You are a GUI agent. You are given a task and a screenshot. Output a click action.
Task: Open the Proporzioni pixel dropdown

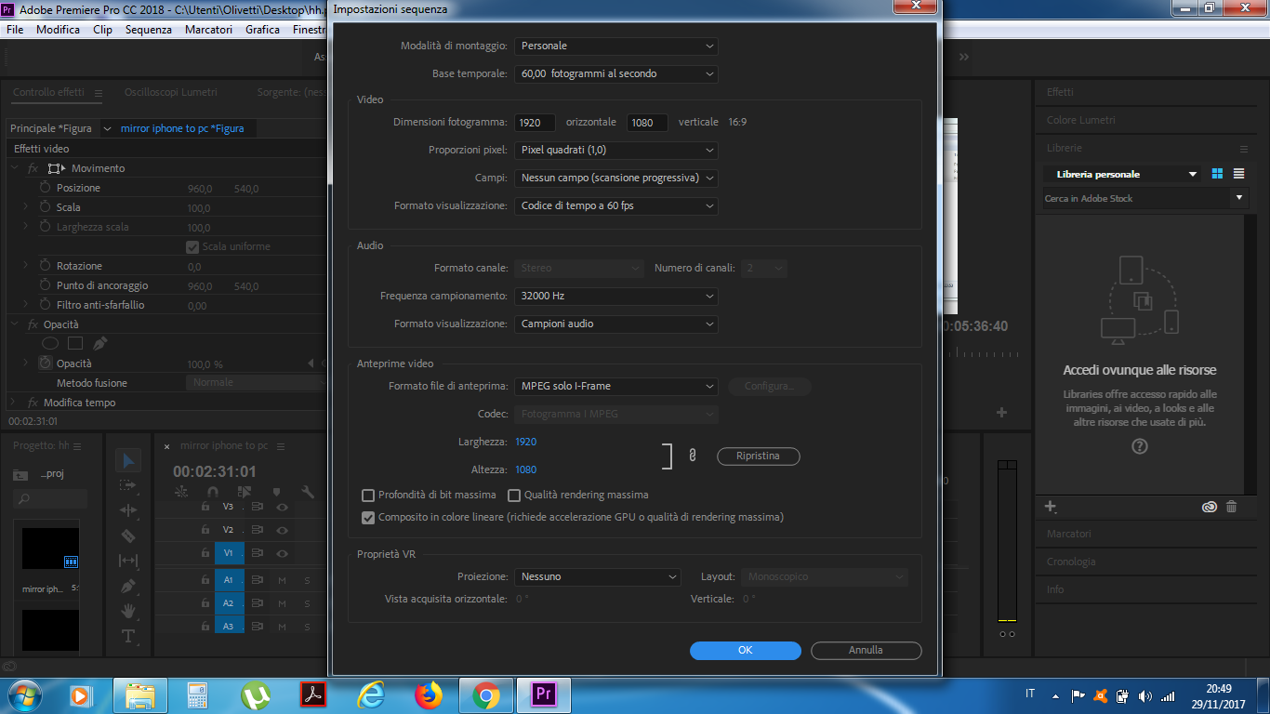click(616, 150)
